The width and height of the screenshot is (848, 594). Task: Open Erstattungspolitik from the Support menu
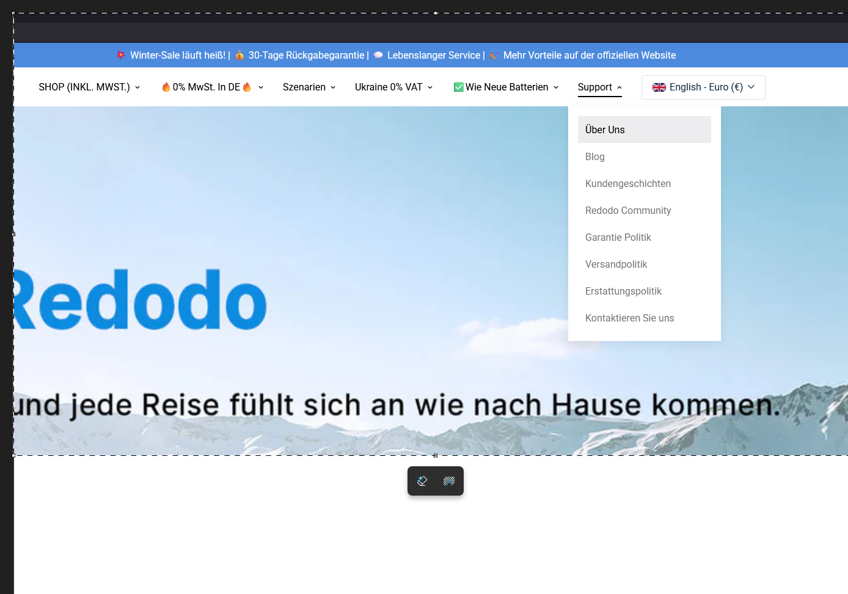click(x=645, y=291)
